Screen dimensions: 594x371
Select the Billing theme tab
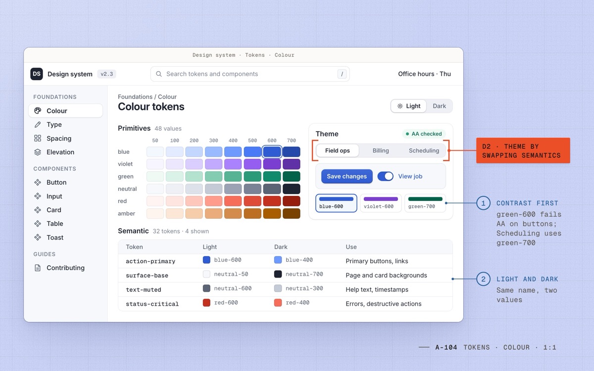pos(381,150)
